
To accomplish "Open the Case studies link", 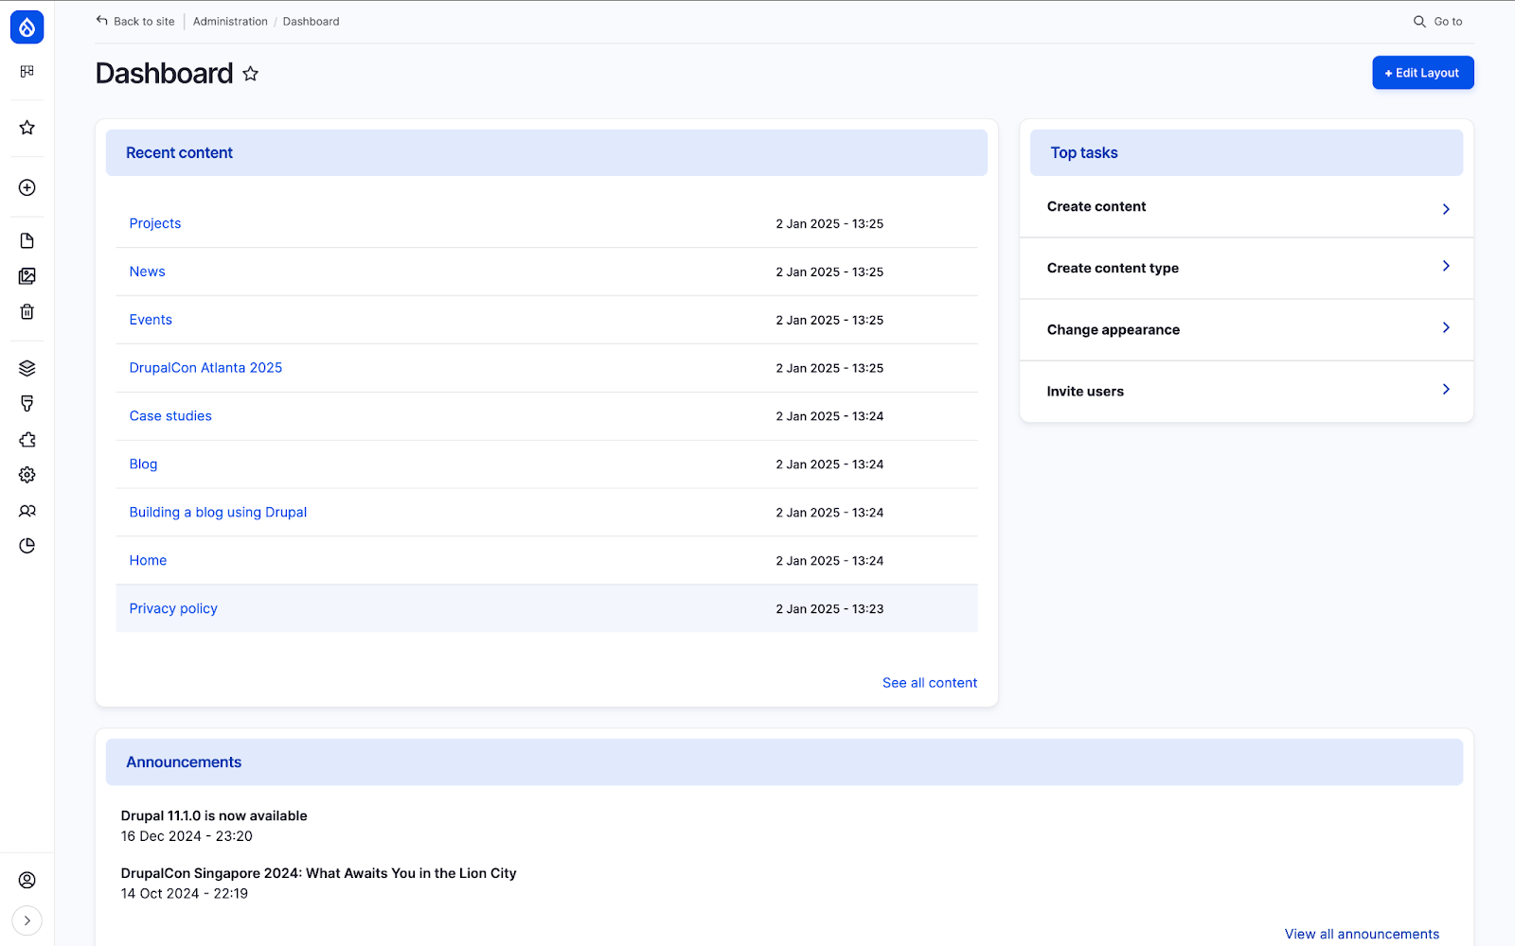I will [x=170, y=416].
